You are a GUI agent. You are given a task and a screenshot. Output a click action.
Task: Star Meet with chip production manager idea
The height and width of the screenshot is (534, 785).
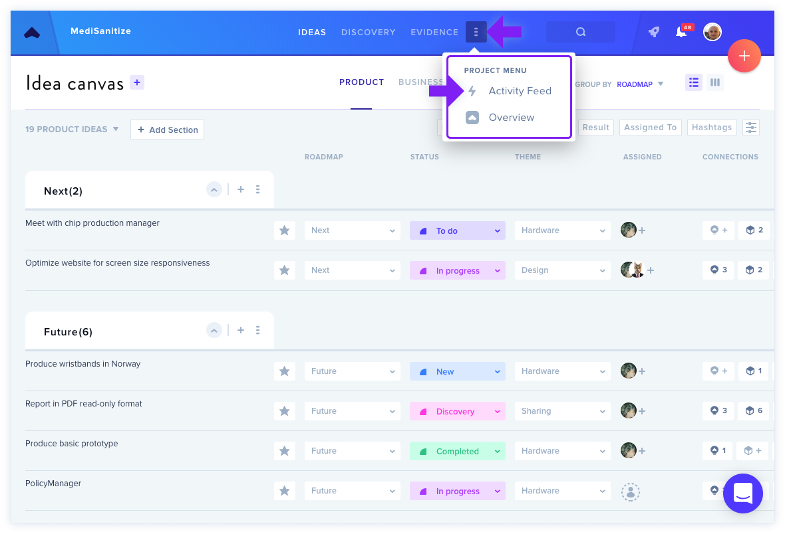[284, 230]
